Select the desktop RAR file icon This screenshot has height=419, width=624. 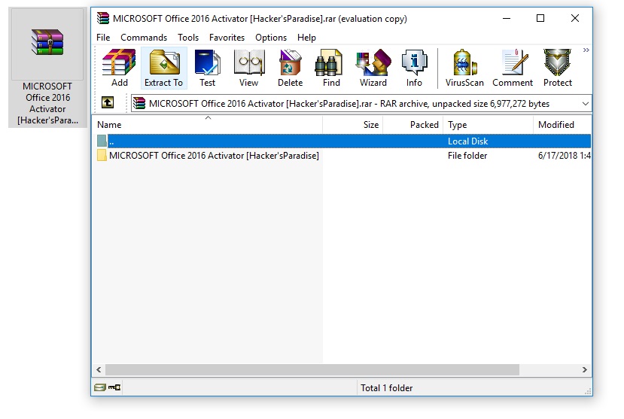[47, 42]
